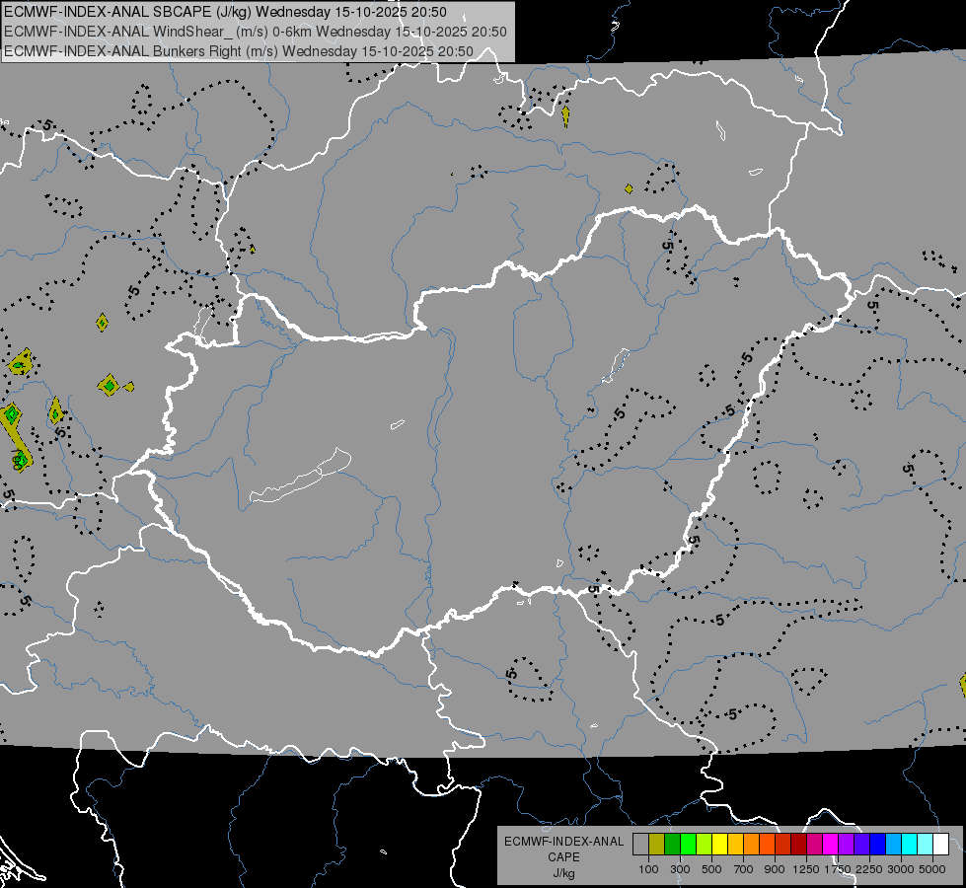Click the 5000 legend value label

(x=932, y=869)
